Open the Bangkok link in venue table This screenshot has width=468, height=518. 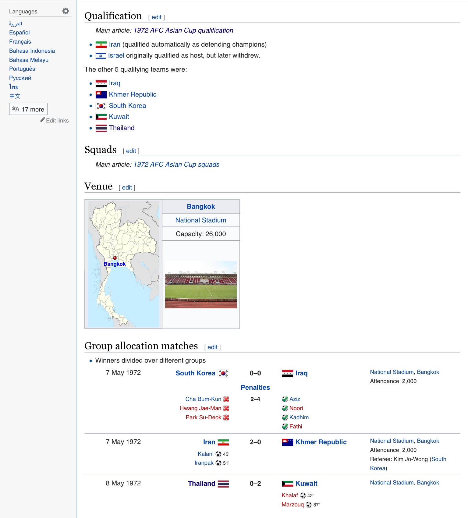point(201,207)
